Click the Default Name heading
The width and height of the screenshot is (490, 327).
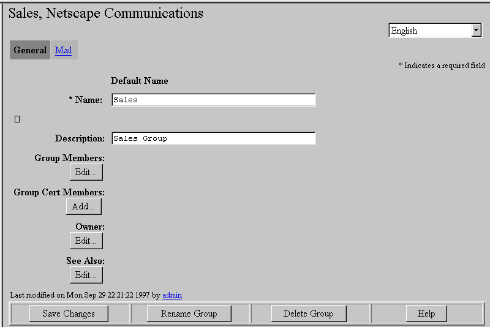[x=140, y=81]
